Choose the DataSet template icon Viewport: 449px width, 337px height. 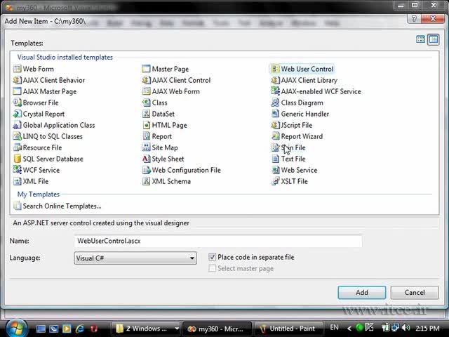click(x=146, y=114)
